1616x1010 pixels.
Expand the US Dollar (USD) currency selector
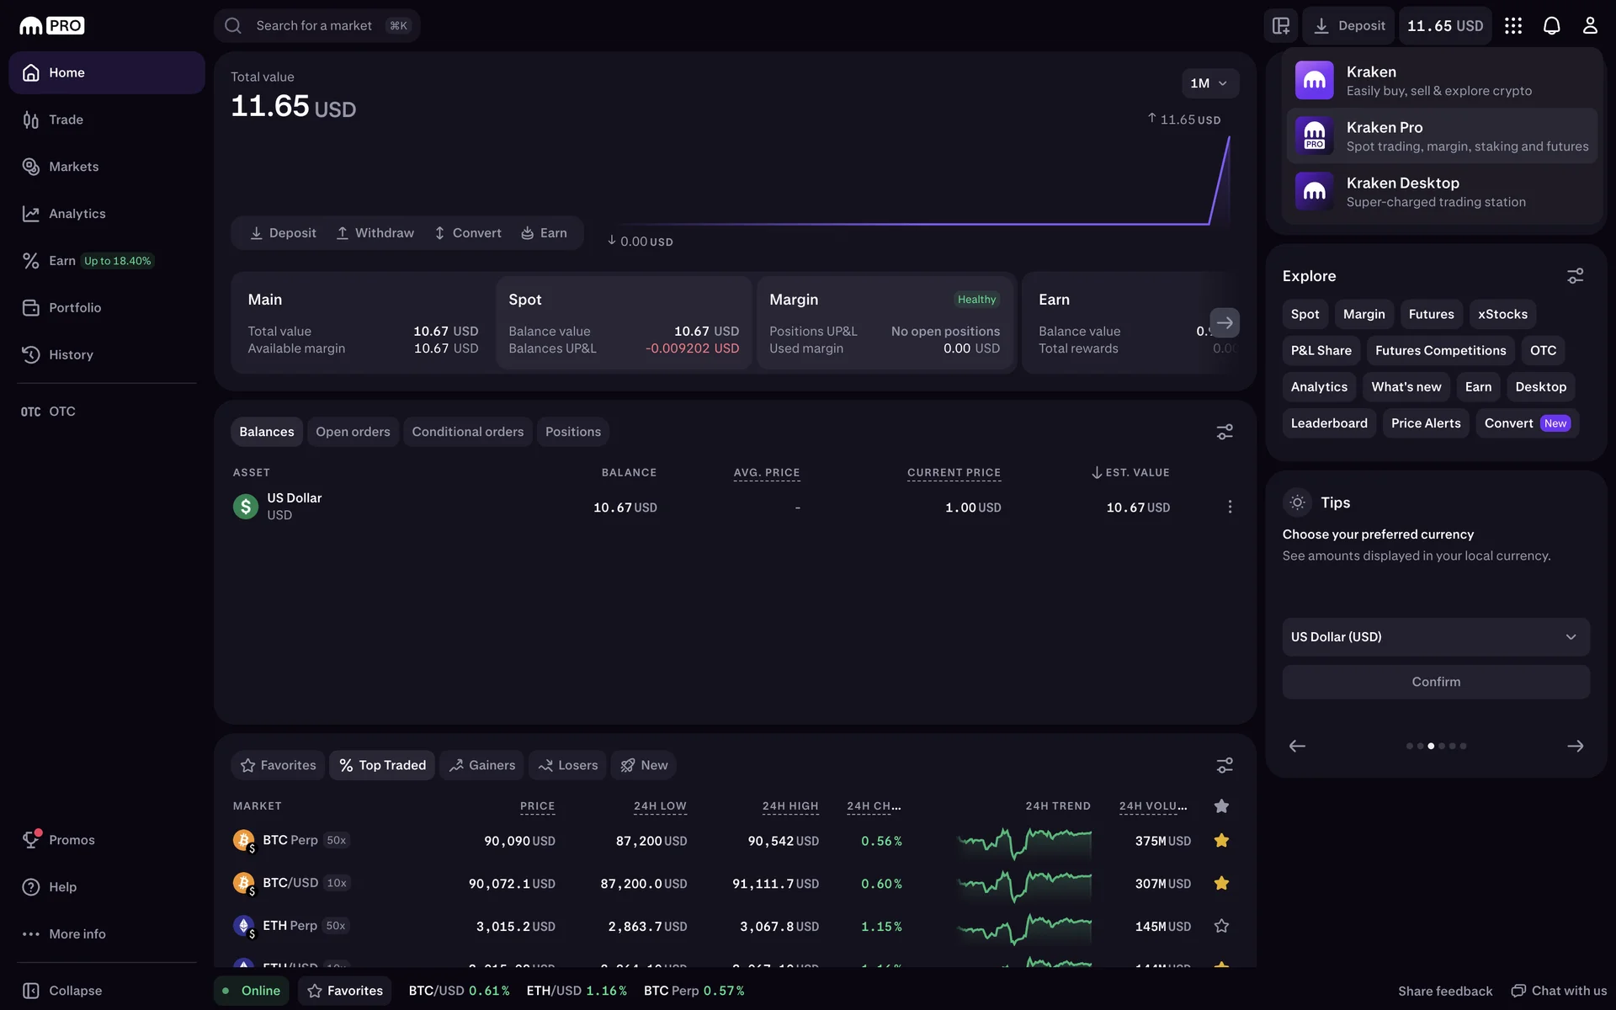(1435, 637)
